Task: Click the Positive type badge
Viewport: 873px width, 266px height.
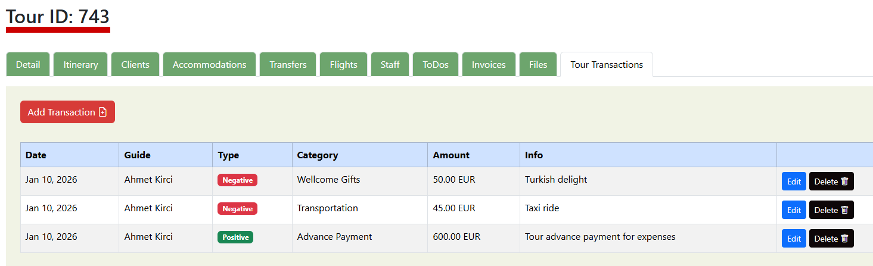Action: click(x=235, y=237)
